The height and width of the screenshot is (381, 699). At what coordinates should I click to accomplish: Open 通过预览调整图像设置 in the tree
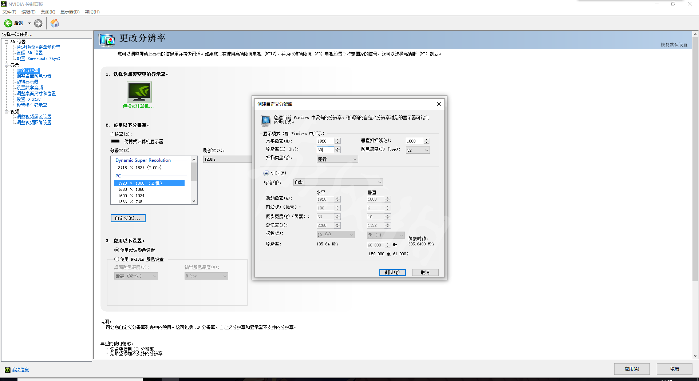38,47
